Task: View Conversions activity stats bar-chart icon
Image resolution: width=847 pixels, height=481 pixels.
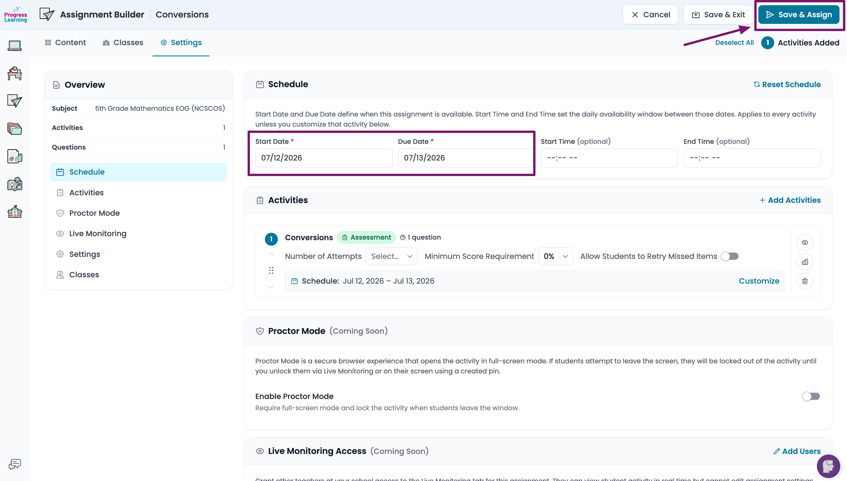Action: click(805, 262)
